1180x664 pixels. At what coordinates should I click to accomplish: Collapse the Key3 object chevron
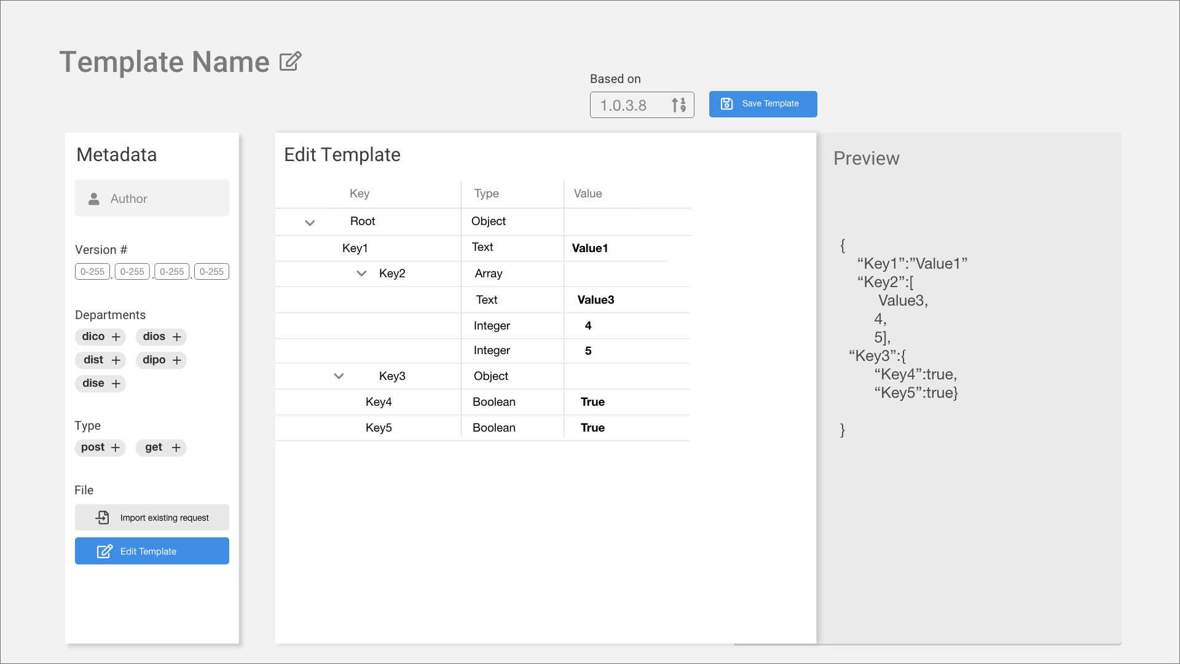[x=339, y=376]
